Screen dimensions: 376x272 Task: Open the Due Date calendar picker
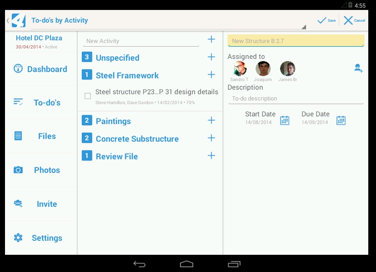click(341, 120)
